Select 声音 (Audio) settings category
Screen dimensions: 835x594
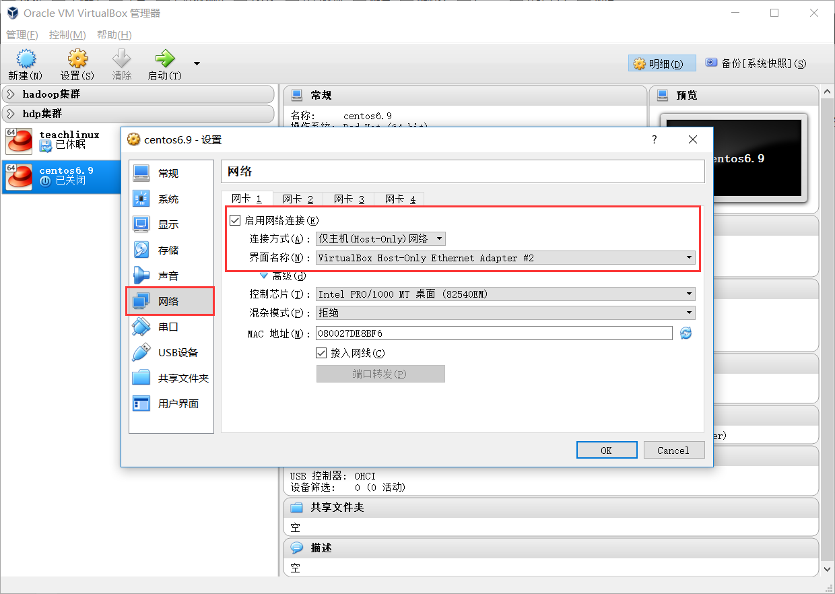[x=171, y=275]
